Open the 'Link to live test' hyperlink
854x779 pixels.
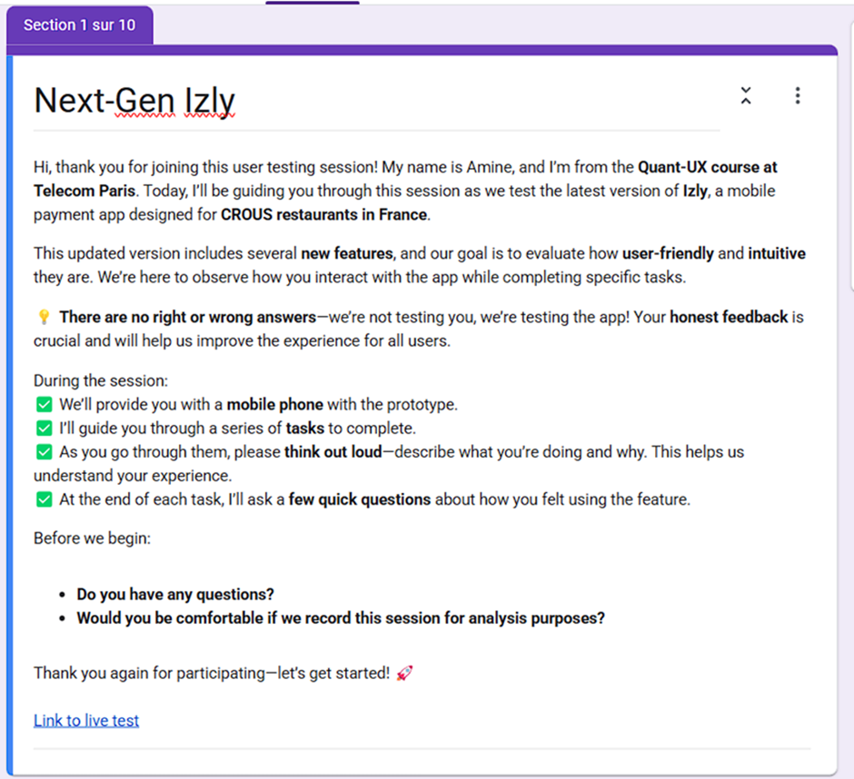click(86, 720)
